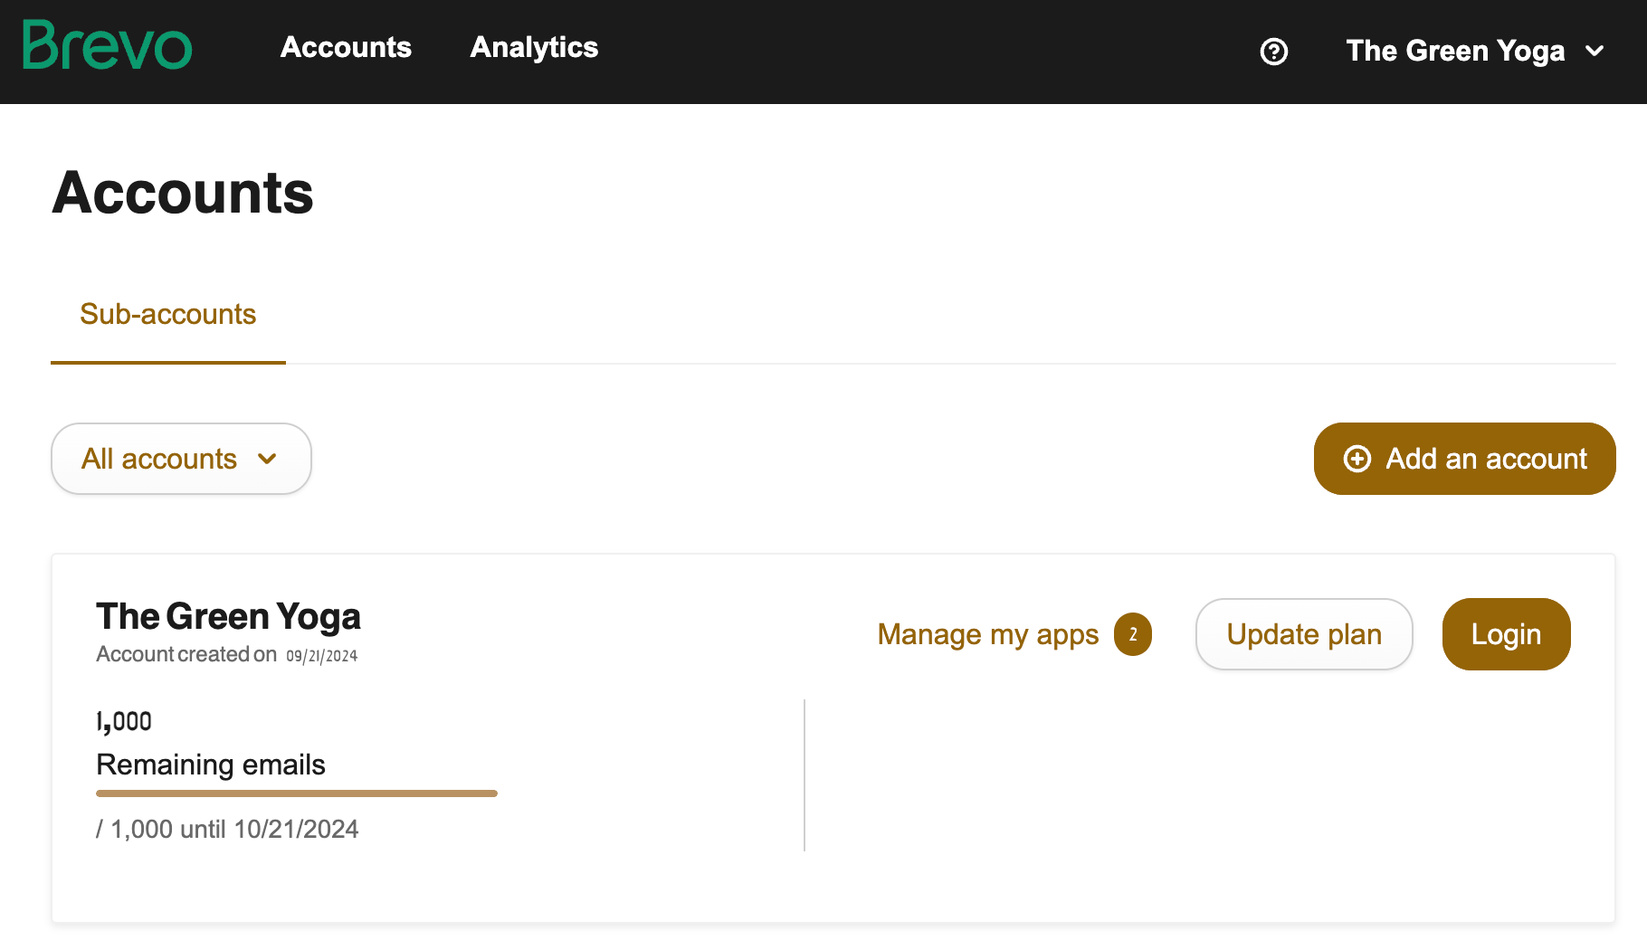
Task: Open Analytics in the top navigation
Action: 534,47
